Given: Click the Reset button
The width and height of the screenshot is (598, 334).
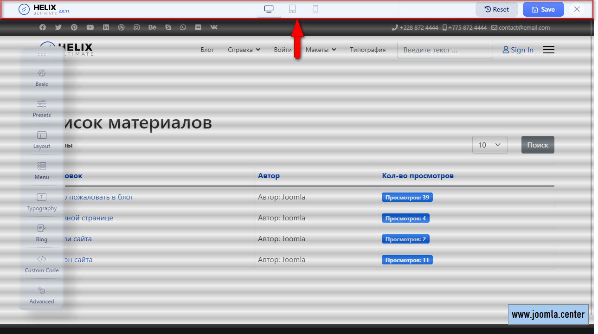Looking at the screenshot, I should point(496,9).
